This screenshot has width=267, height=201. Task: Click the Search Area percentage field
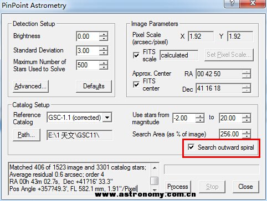pyautogui.click(x=231, y=134)
